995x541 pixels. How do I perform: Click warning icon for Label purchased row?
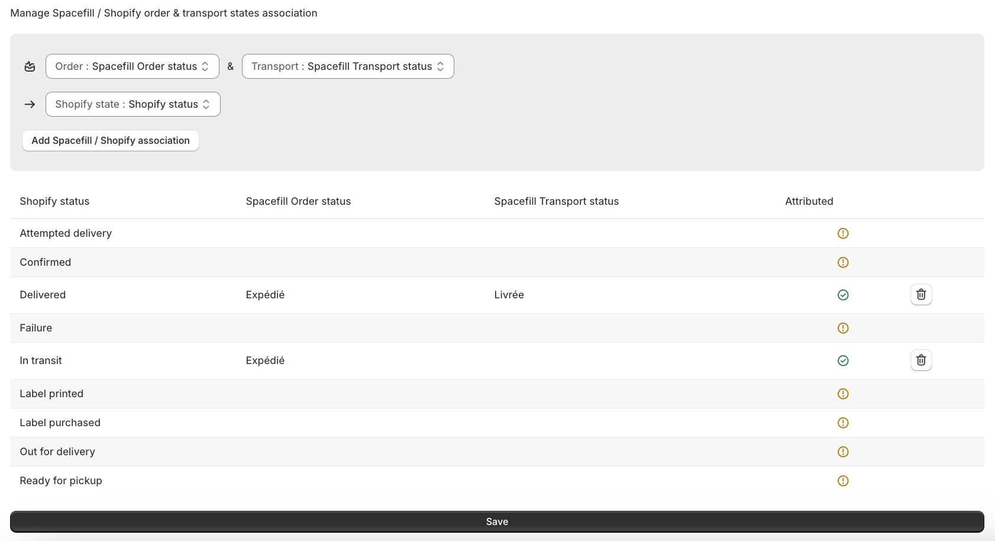click(843, 423)
